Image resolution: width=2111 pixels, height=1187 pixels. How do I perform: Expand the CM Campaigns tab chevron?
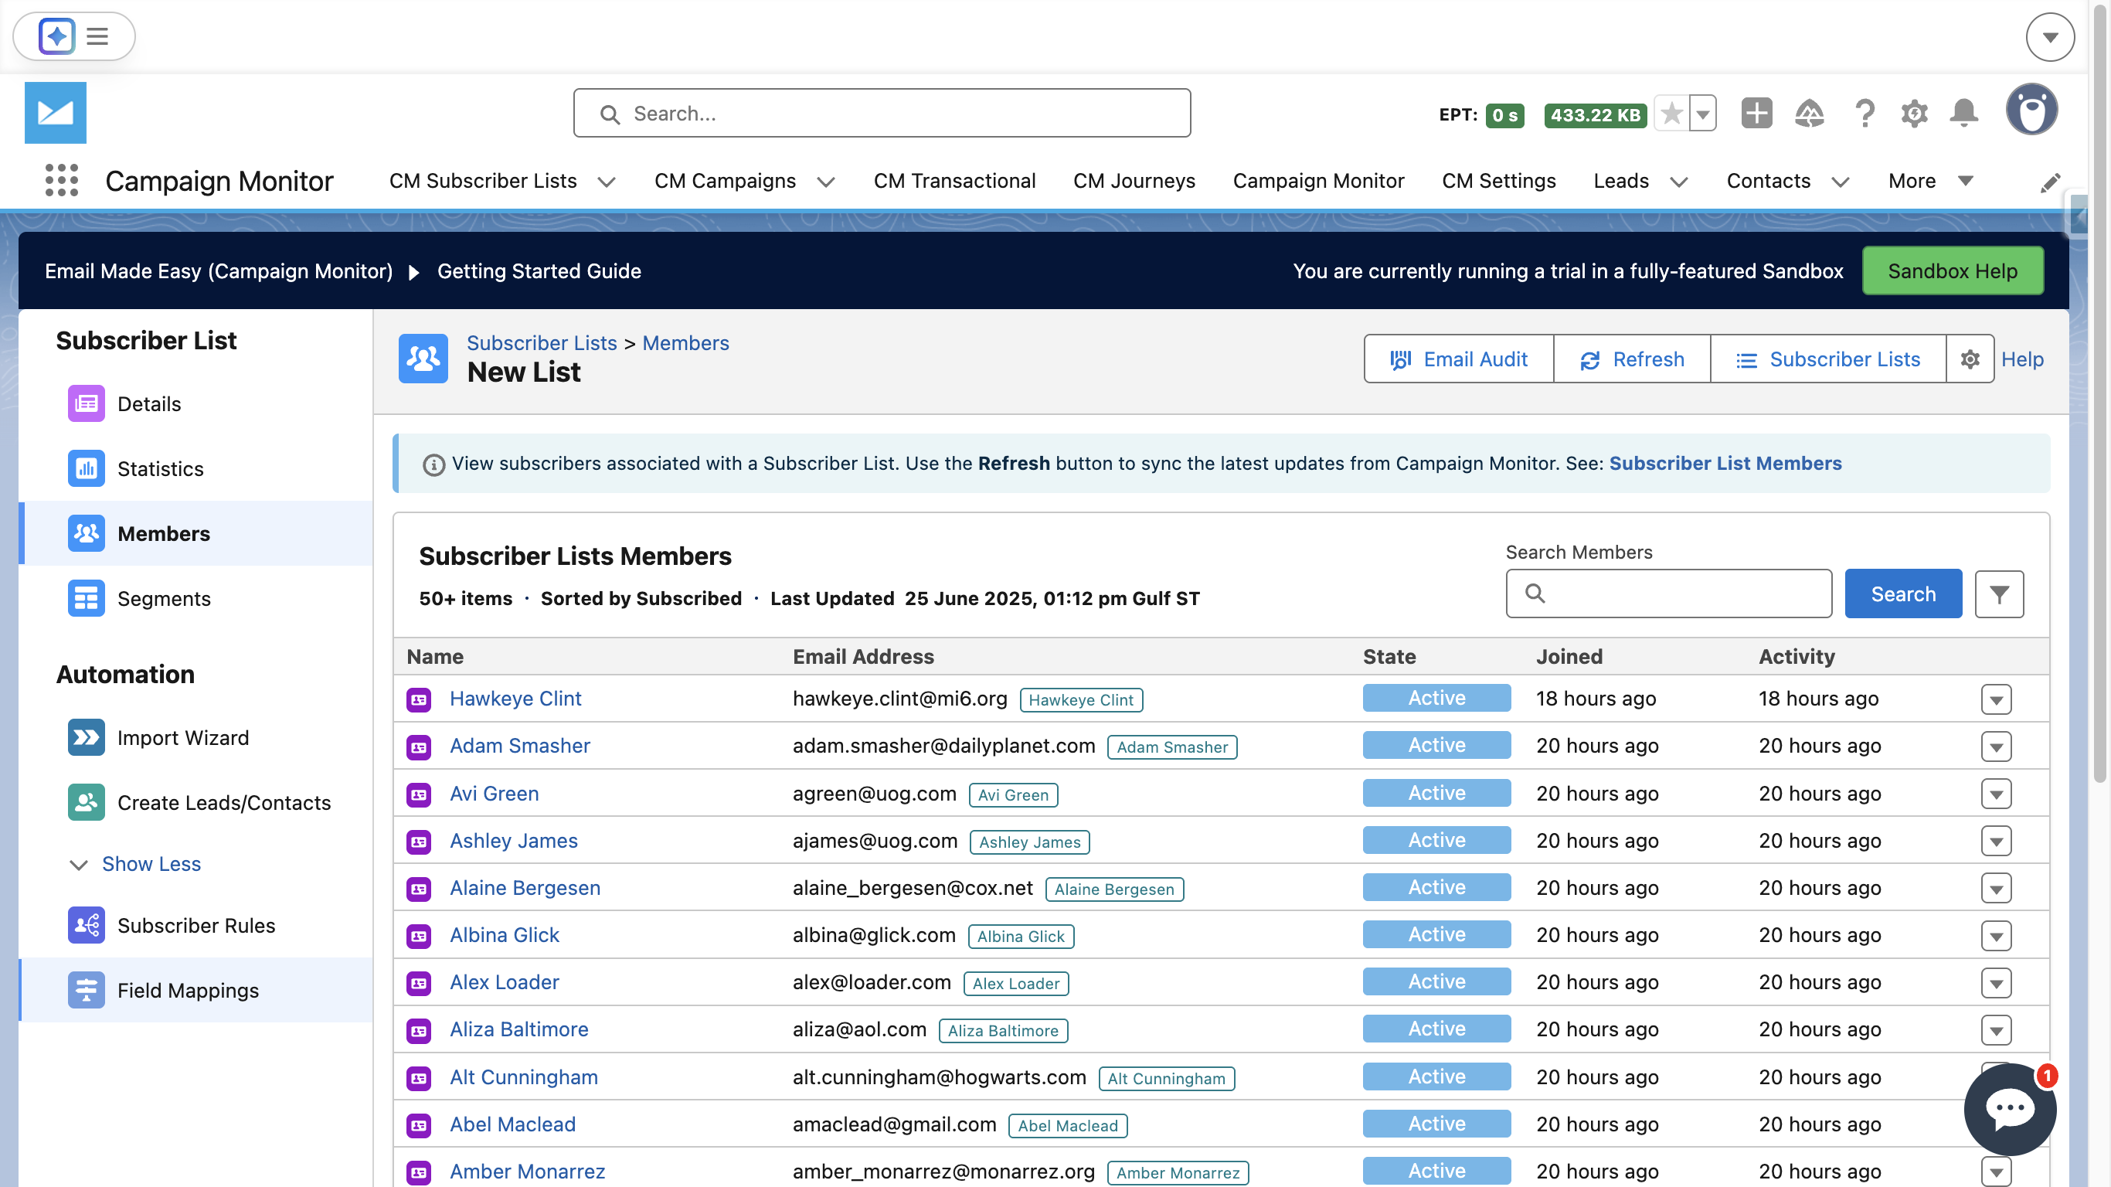[826, 182]
